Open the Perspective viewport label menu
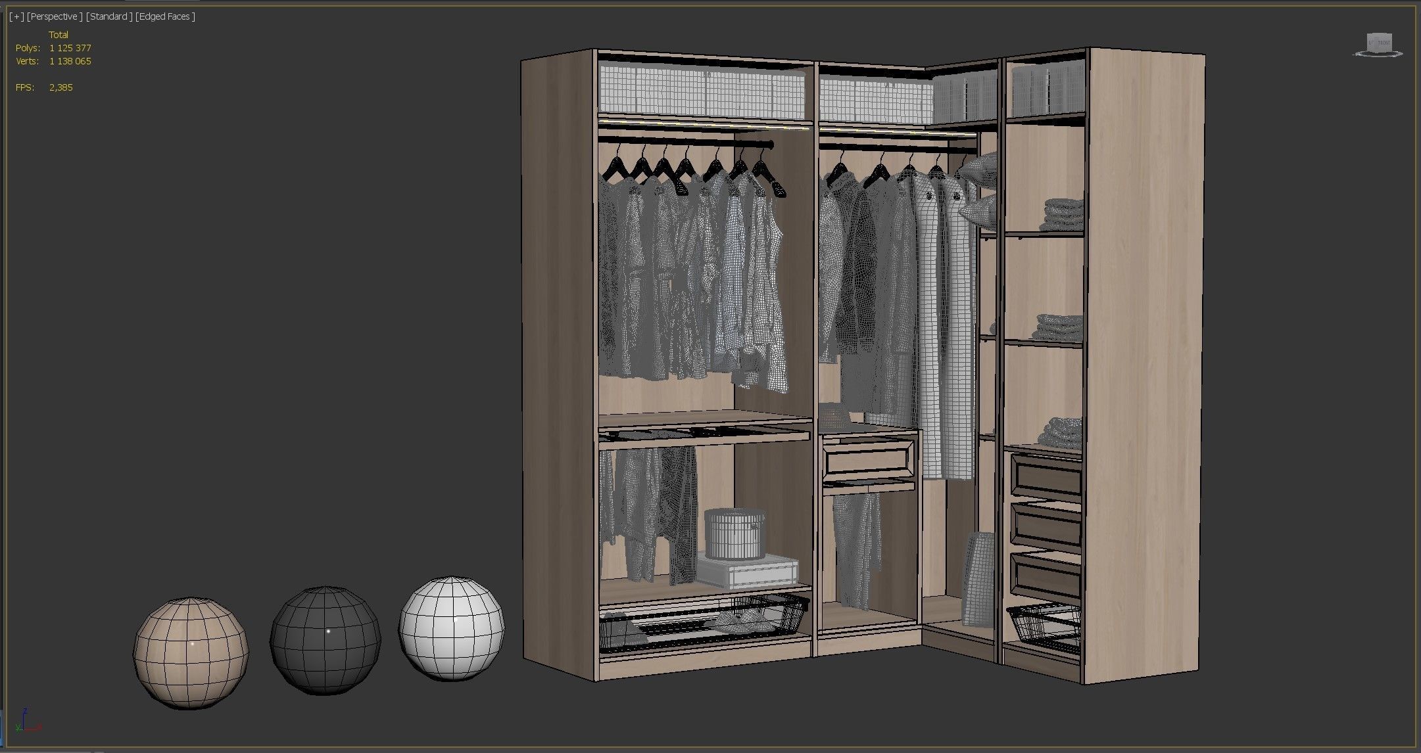 55,16
